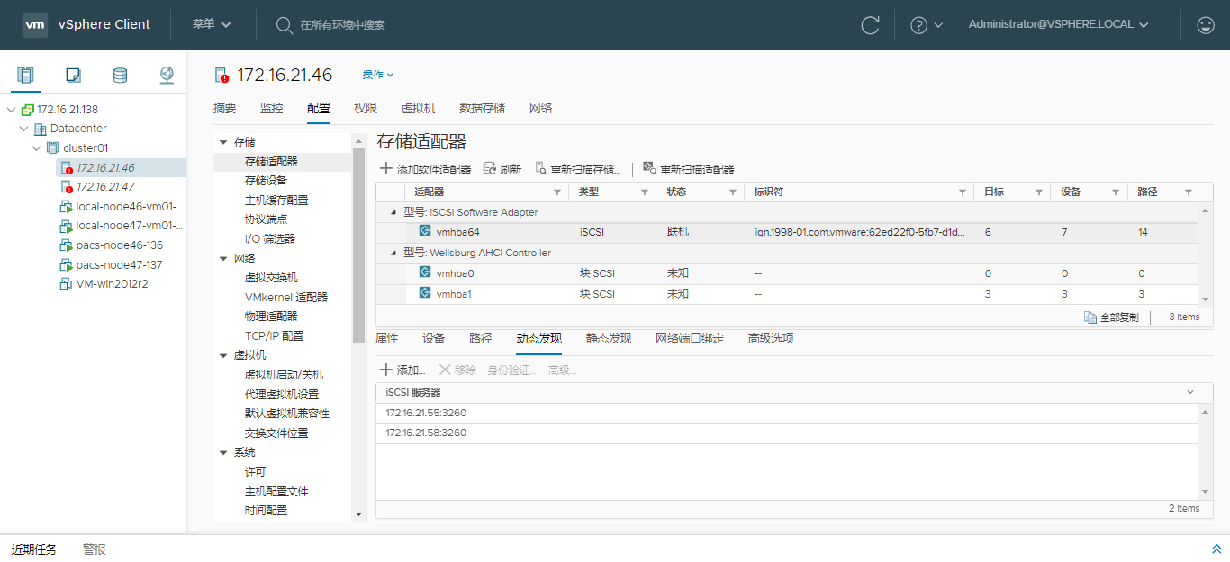The image size is (1230, 562).
Task: Select VM pacs-node46-136 in tree
Action: tap(120, 245)
